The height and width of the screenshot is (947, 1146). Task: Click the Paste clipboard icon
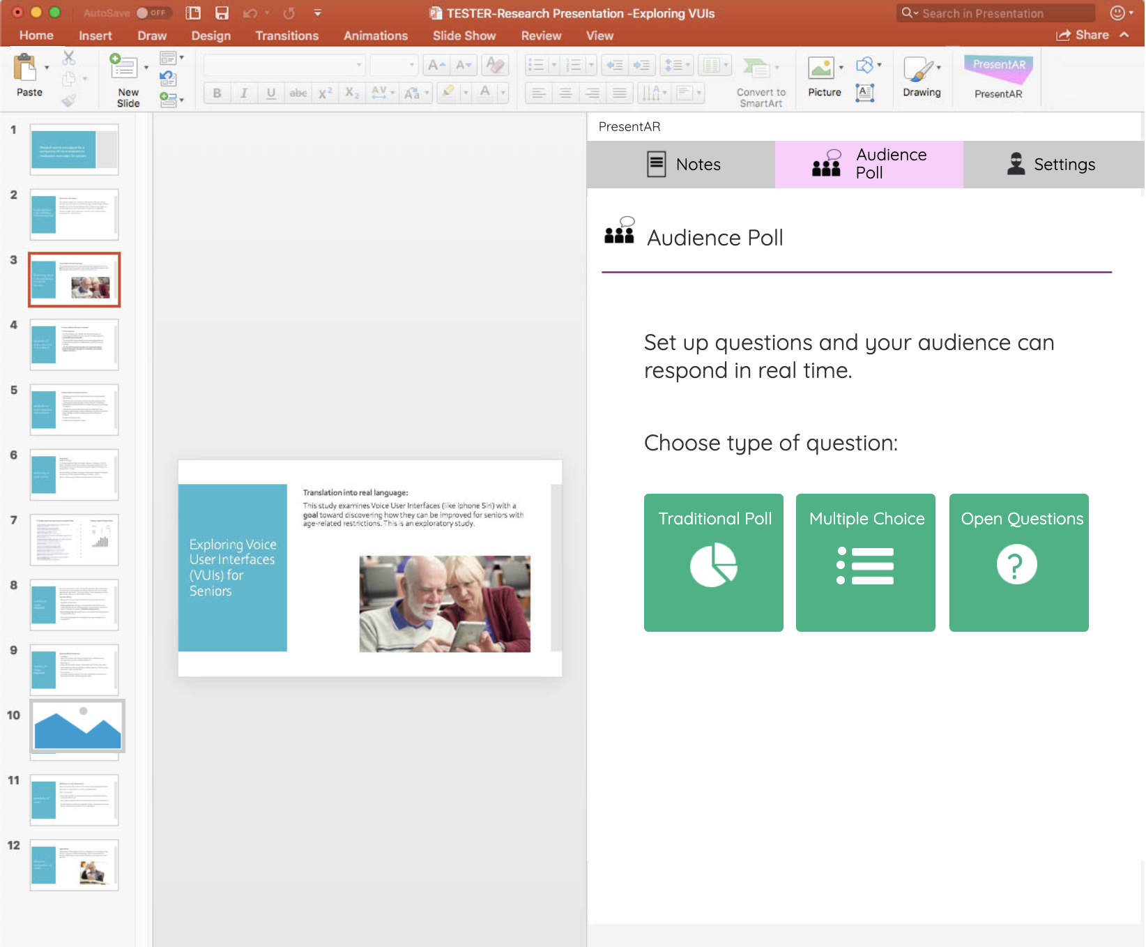pos(26,68)
